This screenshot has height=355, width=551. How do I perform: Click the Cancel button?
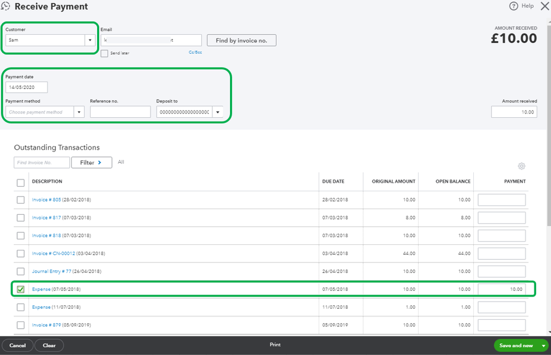18,346
